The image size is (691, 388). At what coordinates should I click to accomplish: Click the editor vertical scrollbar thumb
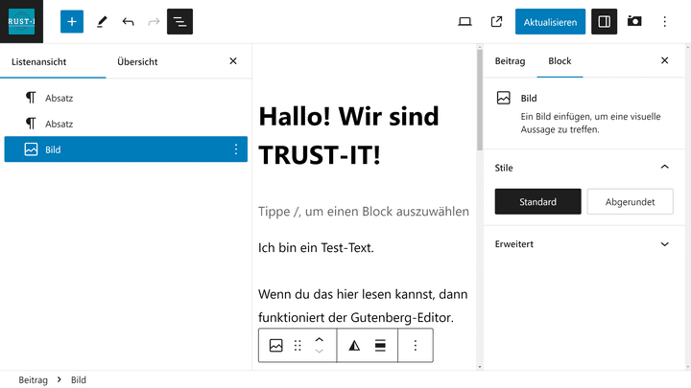tap(480, 100)
